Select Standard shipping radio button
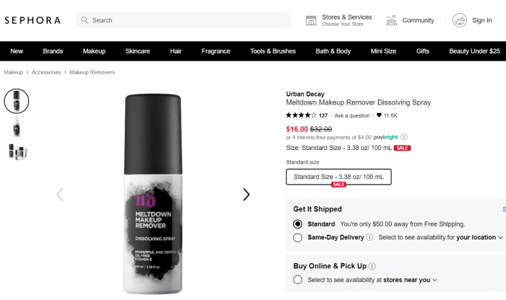 click(298, 224)
